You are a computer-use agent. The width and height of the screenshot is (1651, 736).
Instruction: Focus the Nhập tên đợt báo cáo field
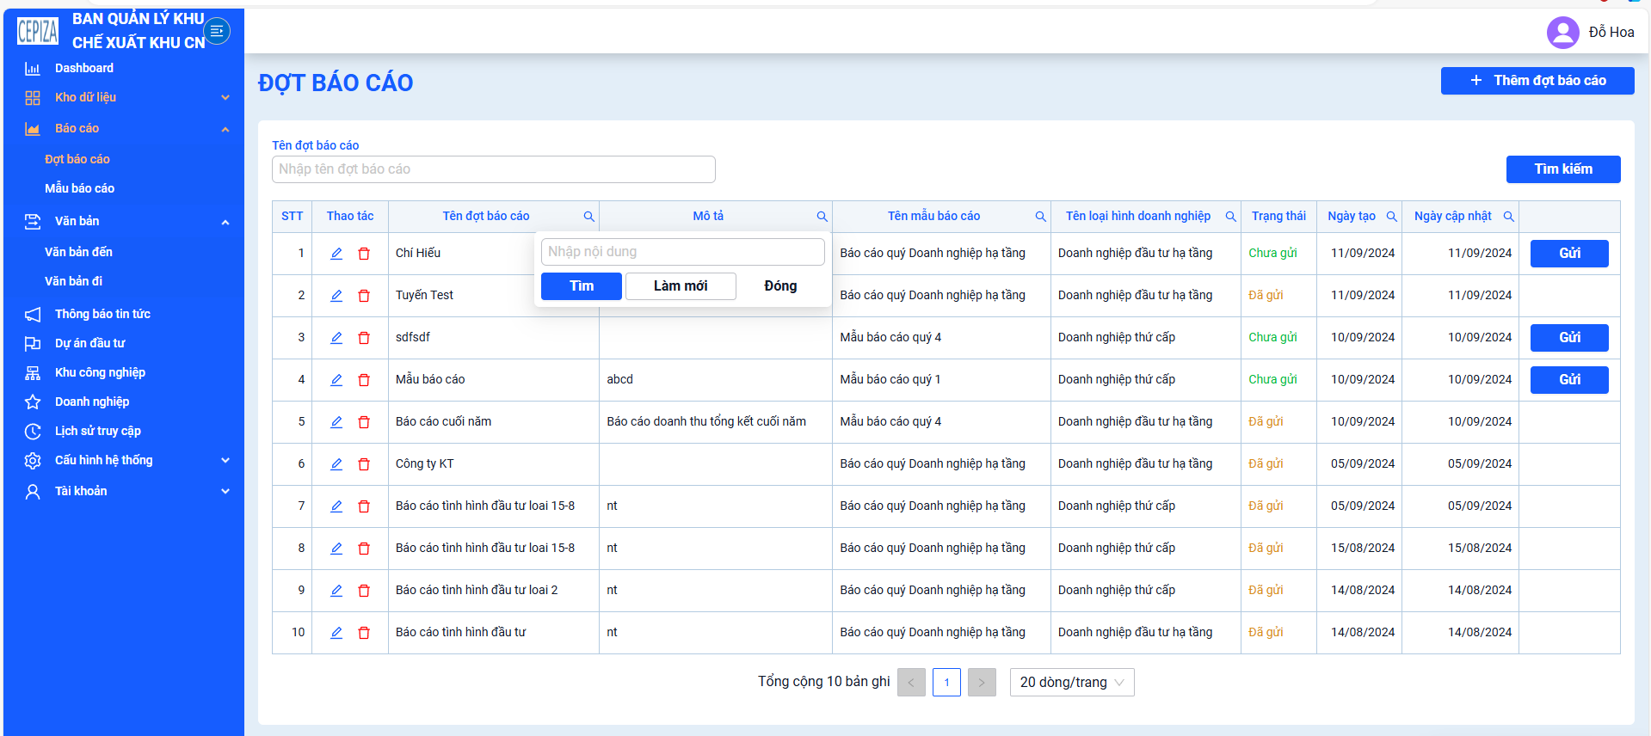[494, 169]
